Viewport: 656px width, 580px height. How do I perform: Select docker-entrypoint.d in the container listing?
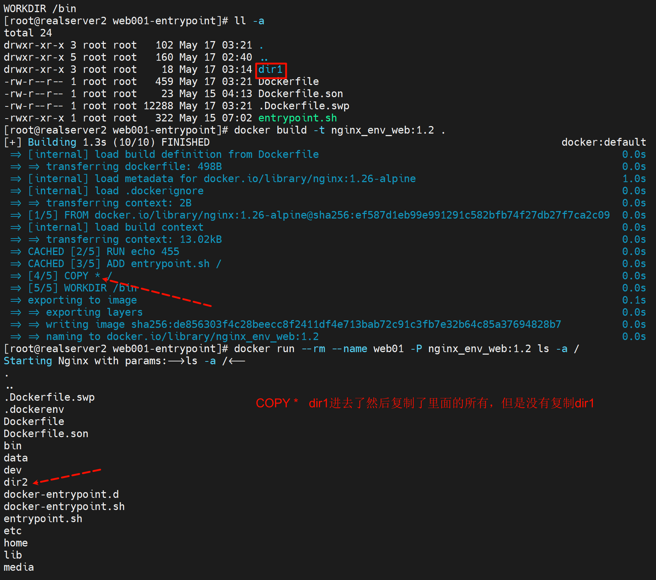coord(61,494)
